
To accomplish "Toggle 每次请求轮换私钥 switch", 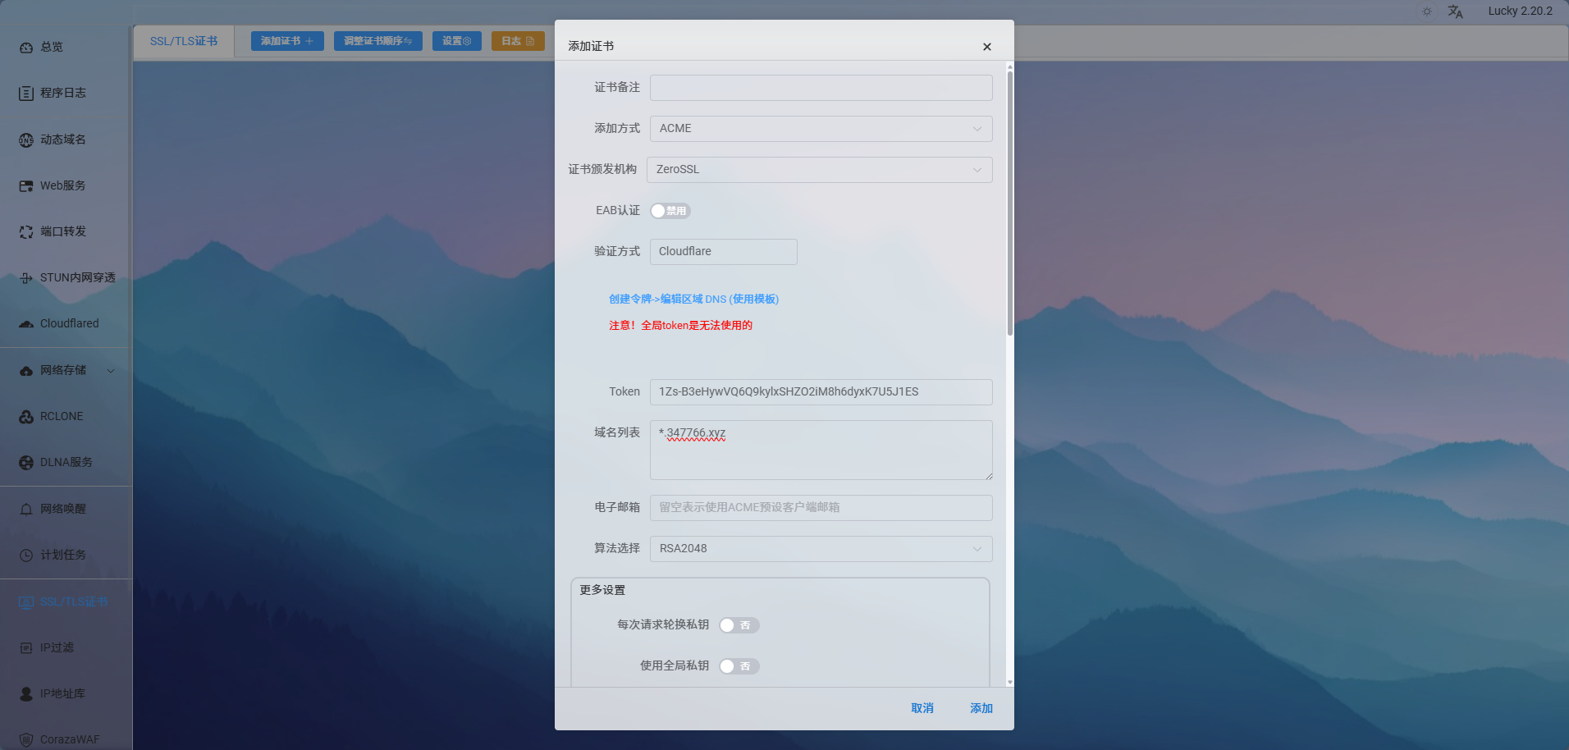I will tap(739, 625).
